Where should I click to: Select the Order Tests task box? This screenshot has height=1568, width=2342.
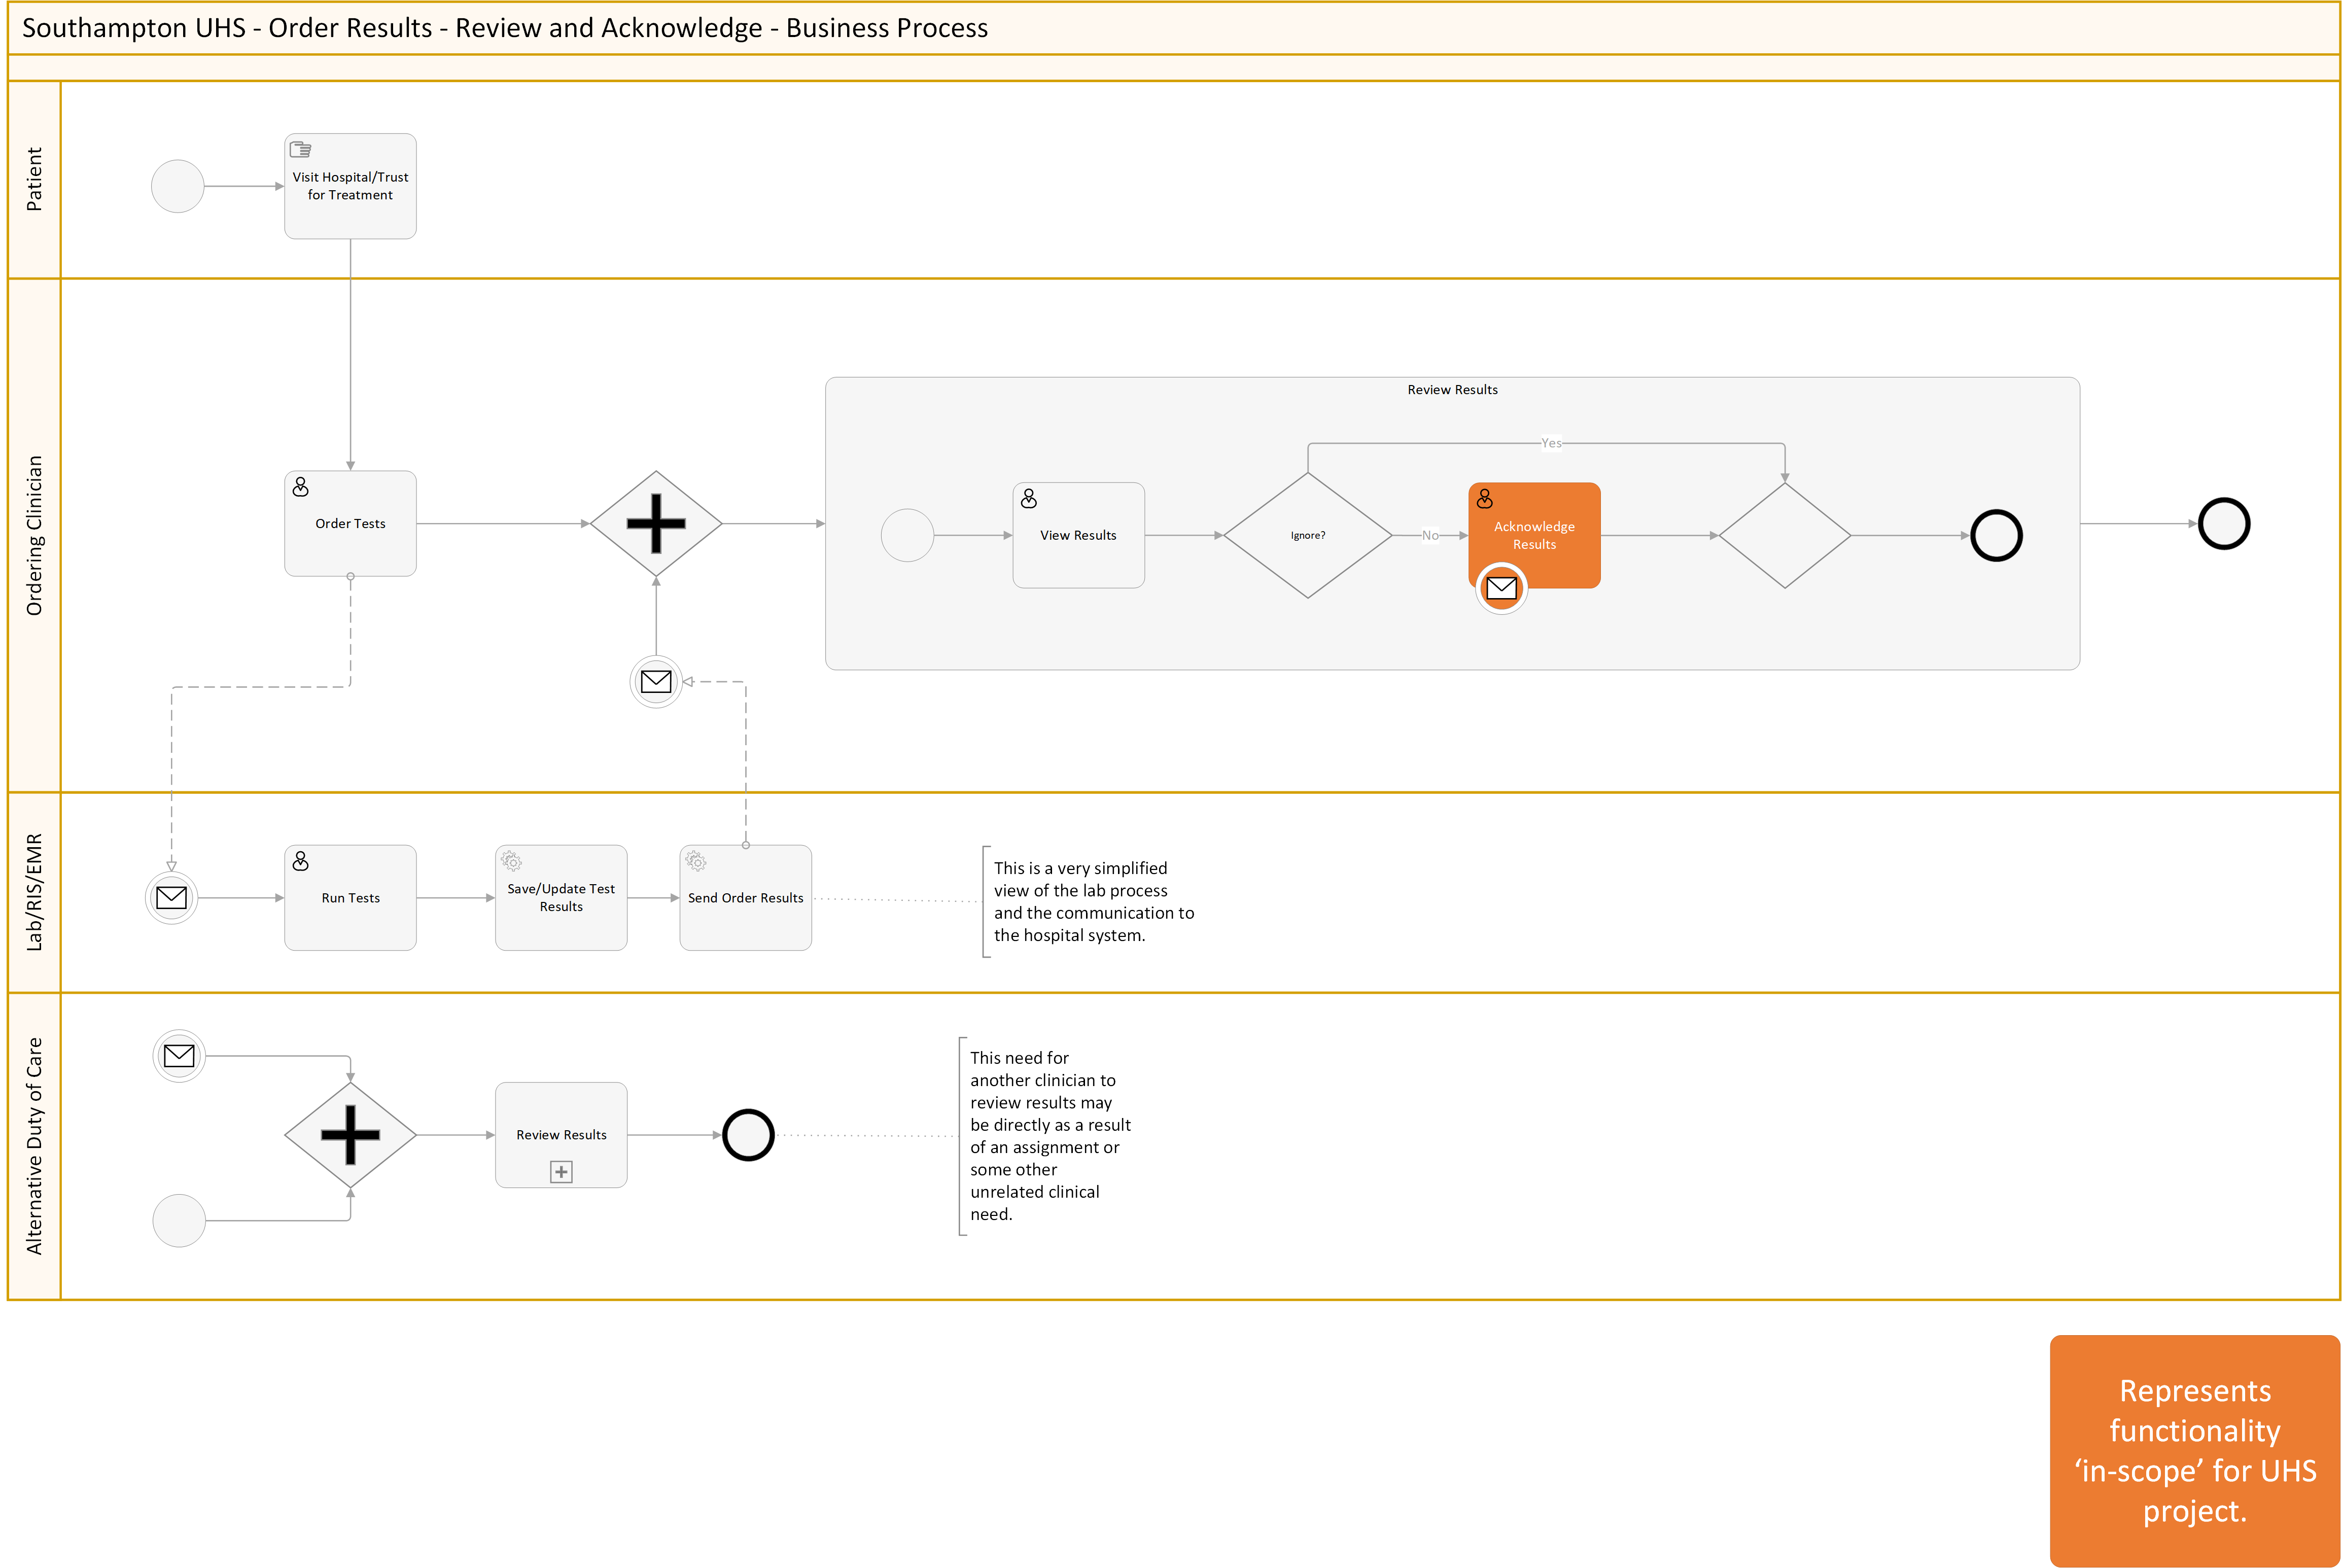[x=350, y=523]
